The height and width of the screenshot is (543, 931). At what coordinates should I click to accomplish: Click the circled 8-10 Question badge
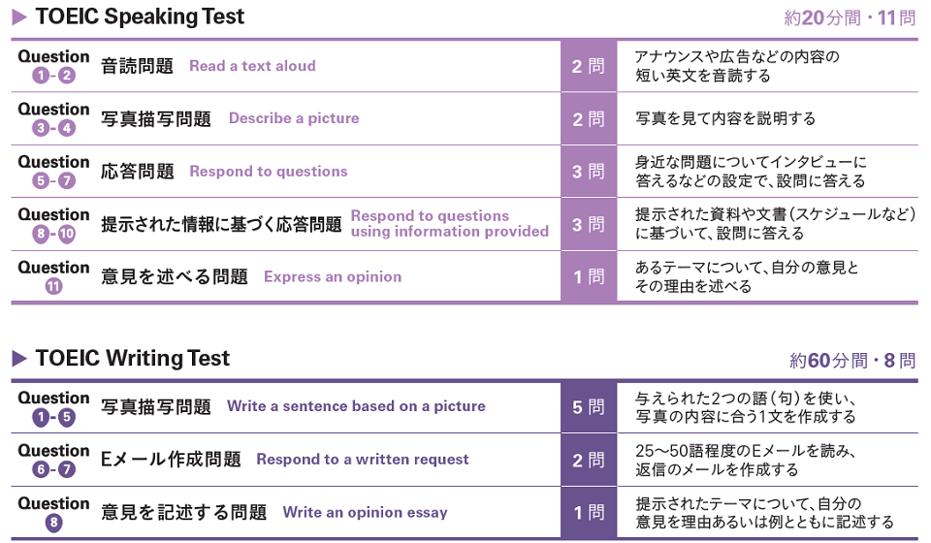[x=53, y=234]
